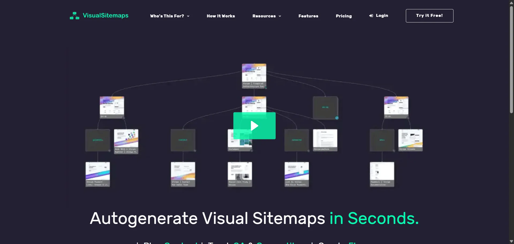
Task: Click the login key icon beside Login
Action: coord(371,16)
